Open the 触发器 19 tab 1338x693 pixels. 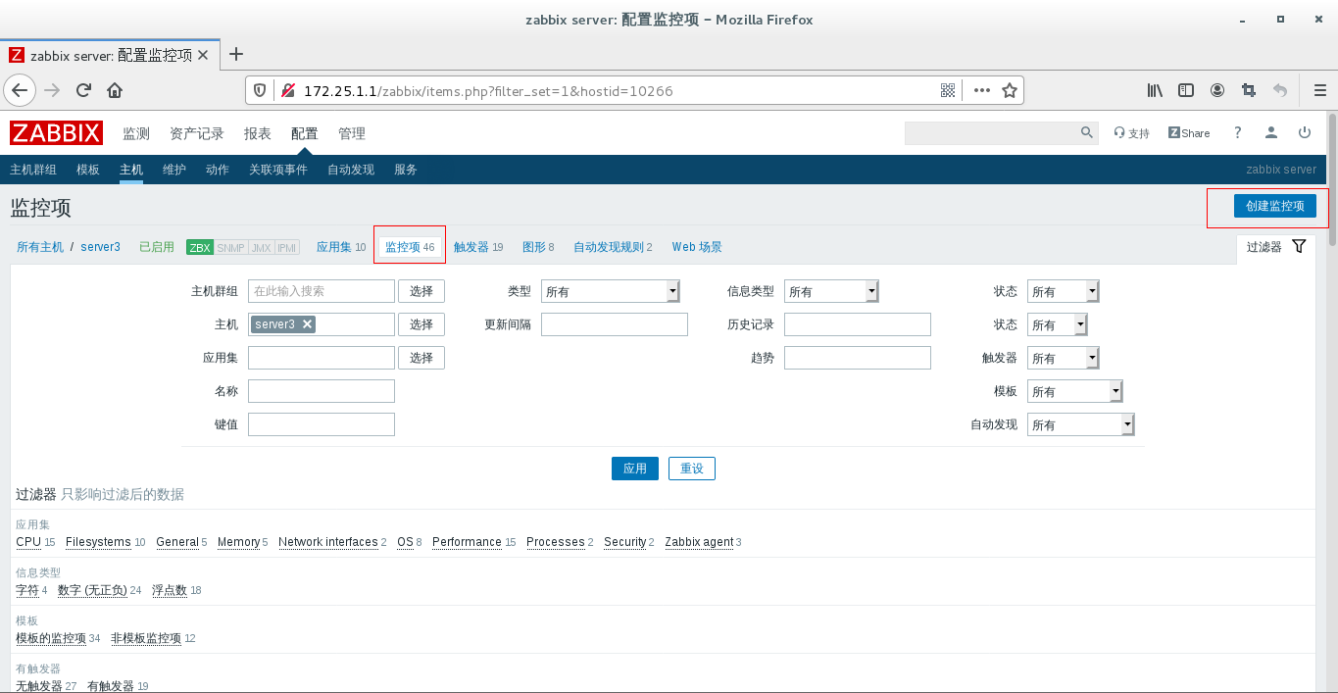478,247
